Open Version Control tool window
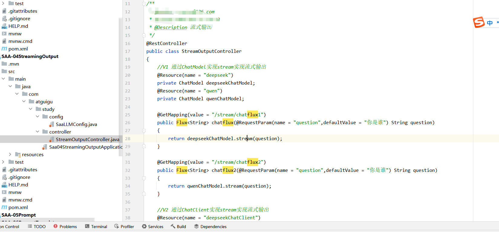Screen dimensions: 499x232 10,227
